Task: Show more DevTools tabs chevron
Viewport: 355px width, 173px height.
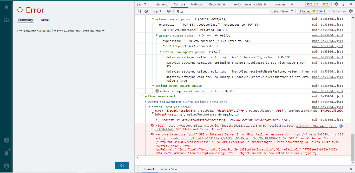Action: coord(292,4)
